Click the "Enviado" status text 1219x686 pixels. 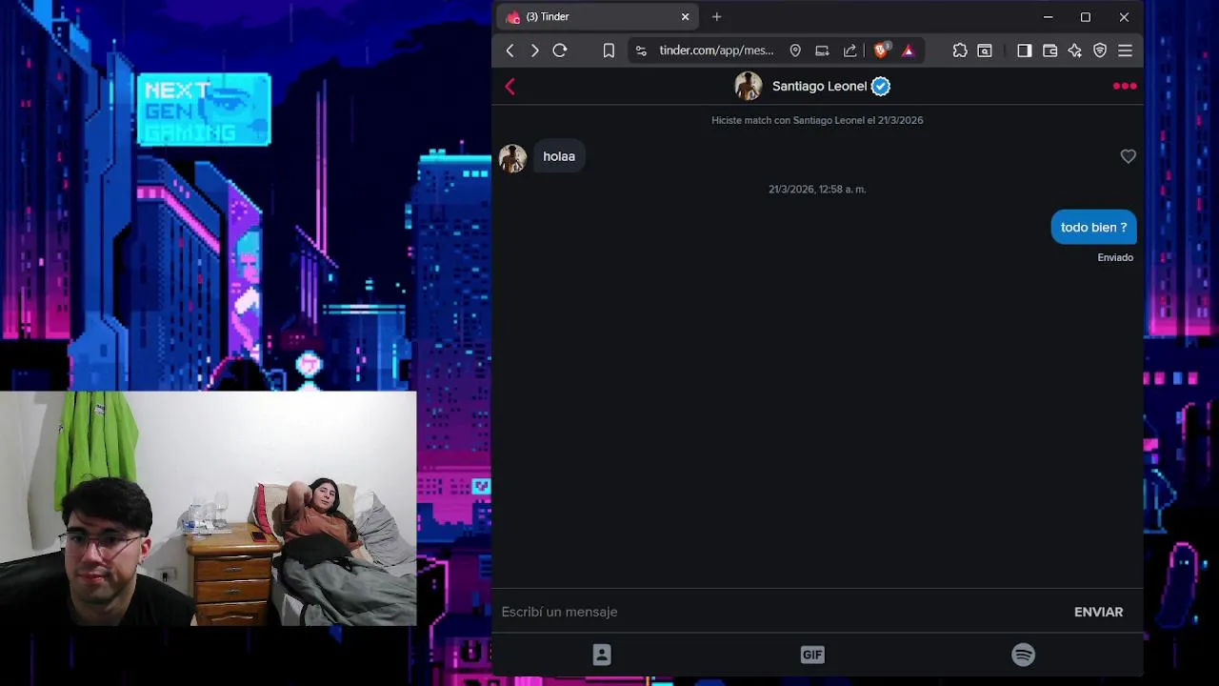coord(1115,257)
